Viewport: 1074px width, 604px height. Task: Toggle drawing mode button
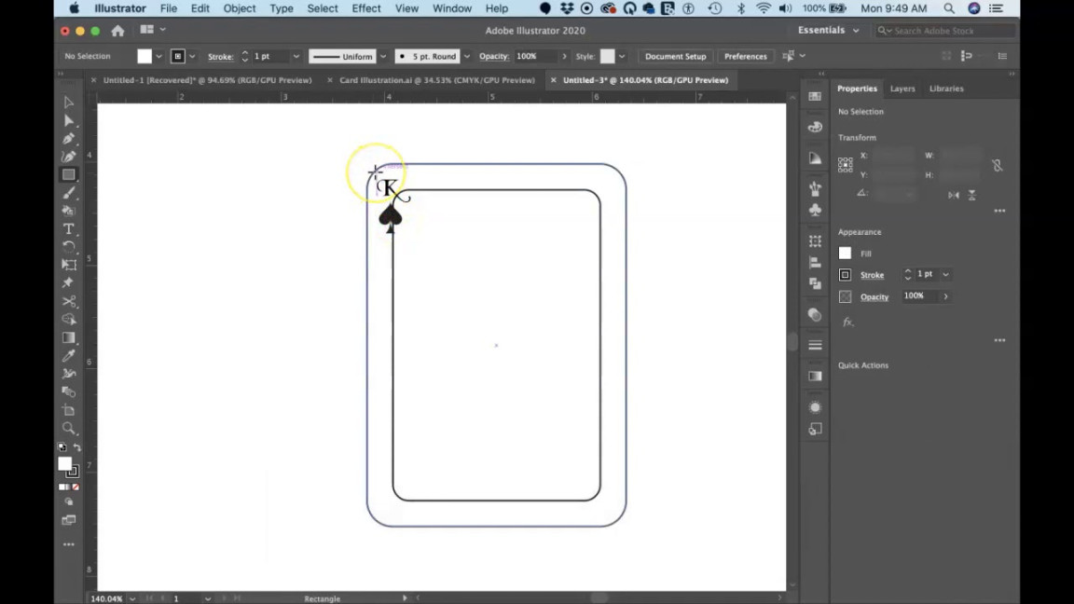tap(68, 502)
